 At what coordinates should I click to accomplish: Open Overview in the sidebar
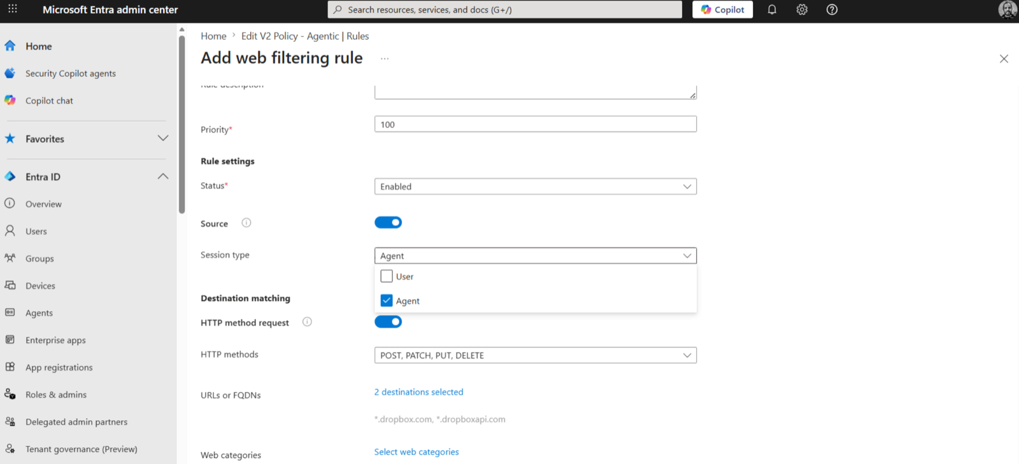(x=43, y=204)
